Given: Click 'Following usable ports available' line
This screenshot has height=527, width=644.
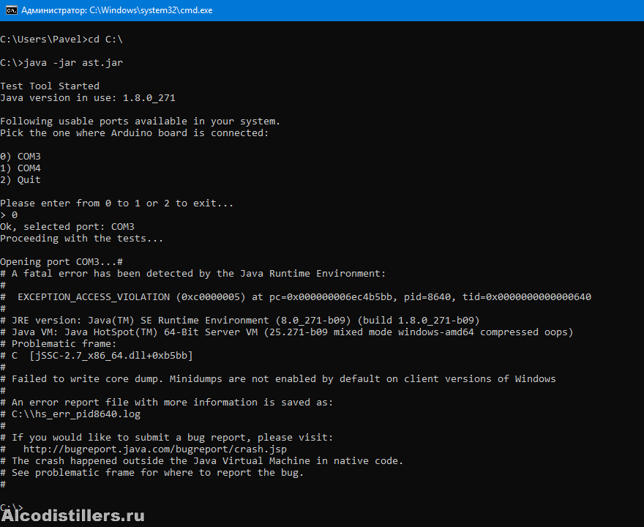Looking at the screenshot, I should [140, 122].
